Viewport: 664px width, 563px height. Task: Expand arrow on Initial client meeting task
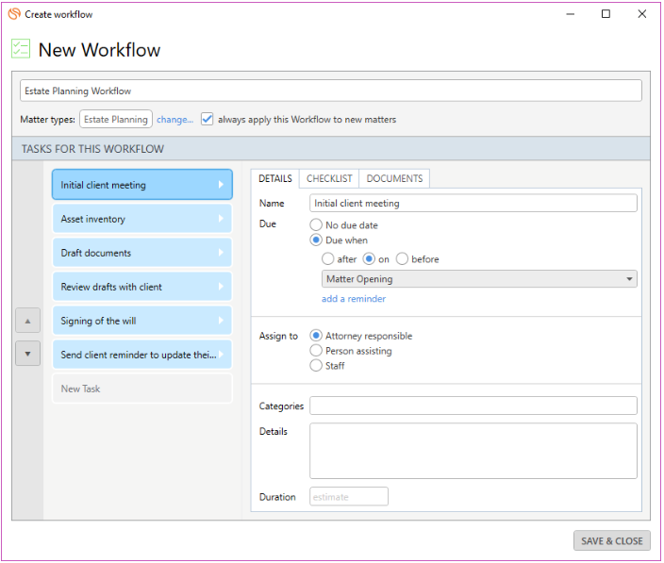click(x=221, y=185)
